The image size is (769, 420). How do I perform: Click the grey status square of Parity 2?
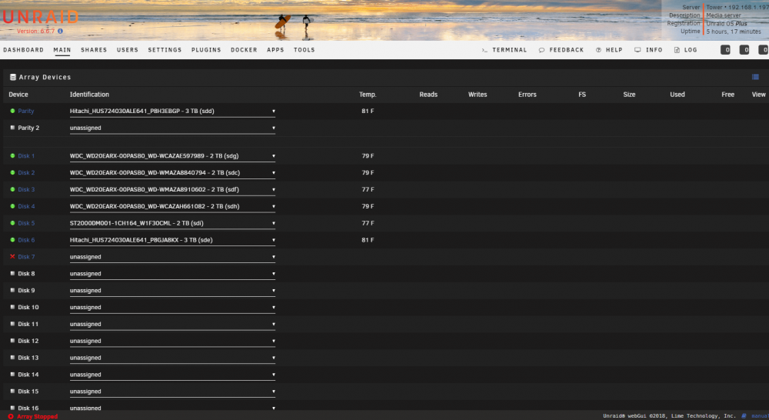pos(13,128)
